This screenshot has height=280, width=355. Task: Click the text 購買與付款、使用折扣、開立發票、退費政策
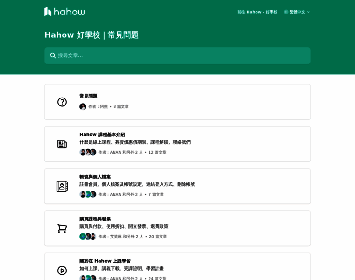pos(124,227)
